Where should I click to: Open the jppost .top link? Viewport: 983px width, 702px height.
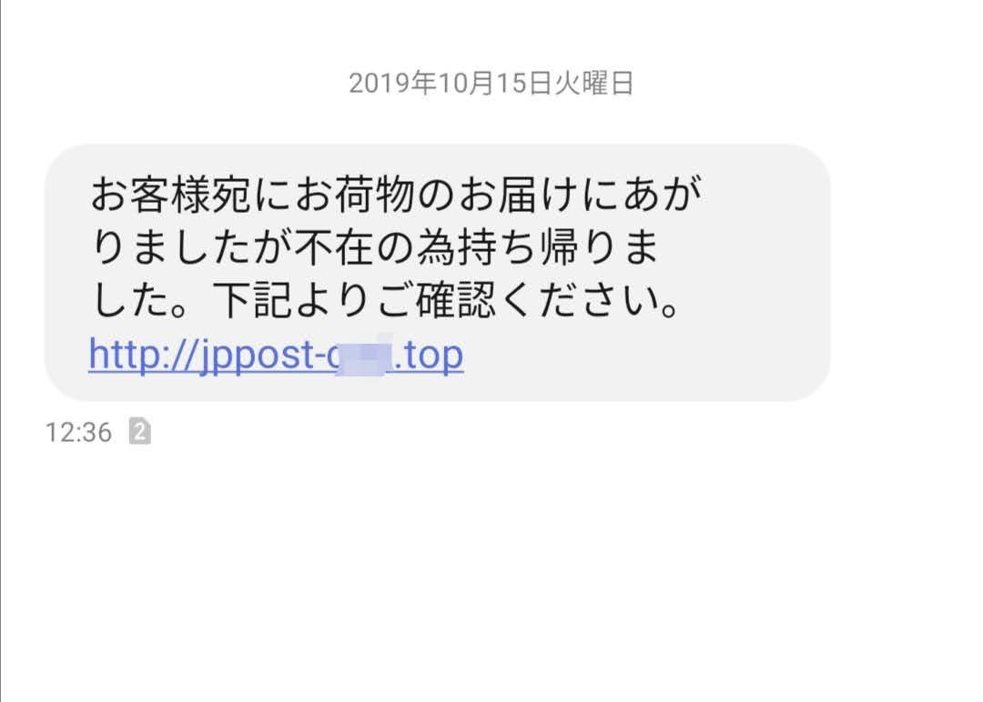pos(276,355)
